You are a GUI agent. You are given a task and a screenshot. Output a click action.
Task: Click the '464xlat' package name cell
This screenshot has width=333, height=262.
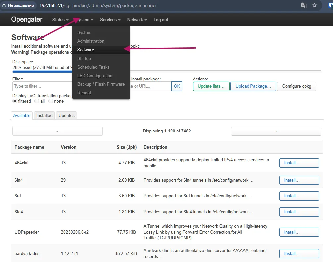click(22, 163)
